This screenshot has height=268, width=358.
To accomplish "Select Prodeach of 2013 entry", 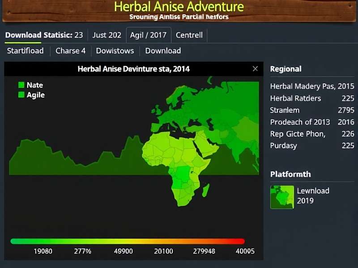I will (312, 122).
